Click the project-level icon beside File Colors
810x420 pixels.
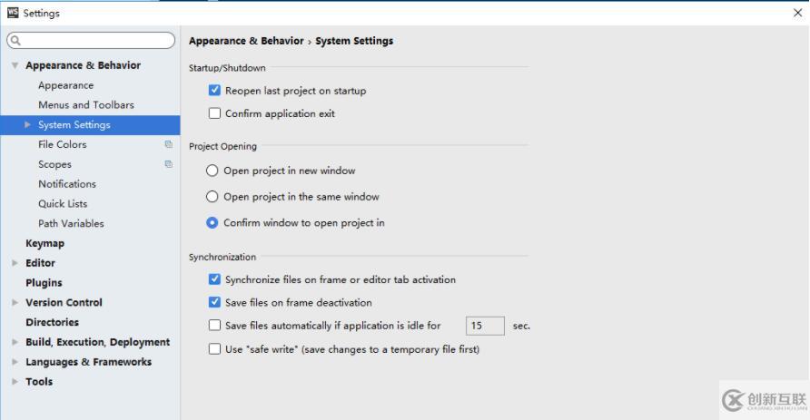click(168, 144)
